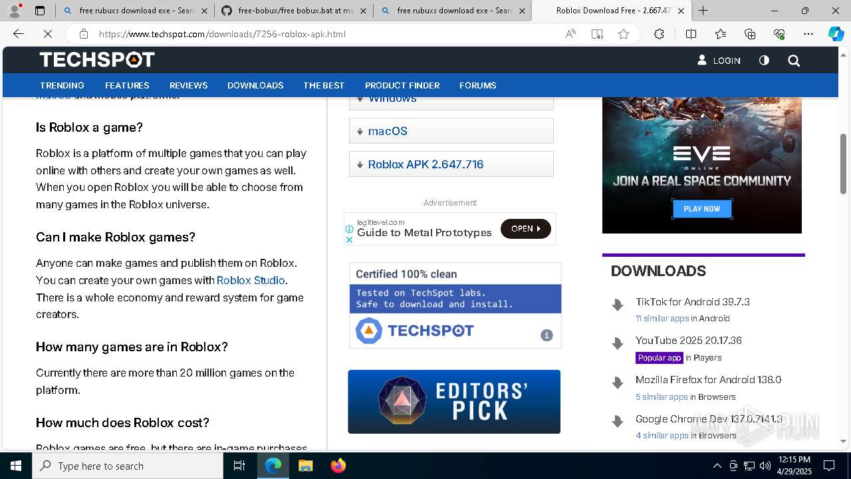The height and width of the screenshot is (479, 851).
Task: Open the Downloads menu
Action: [255, 85]
